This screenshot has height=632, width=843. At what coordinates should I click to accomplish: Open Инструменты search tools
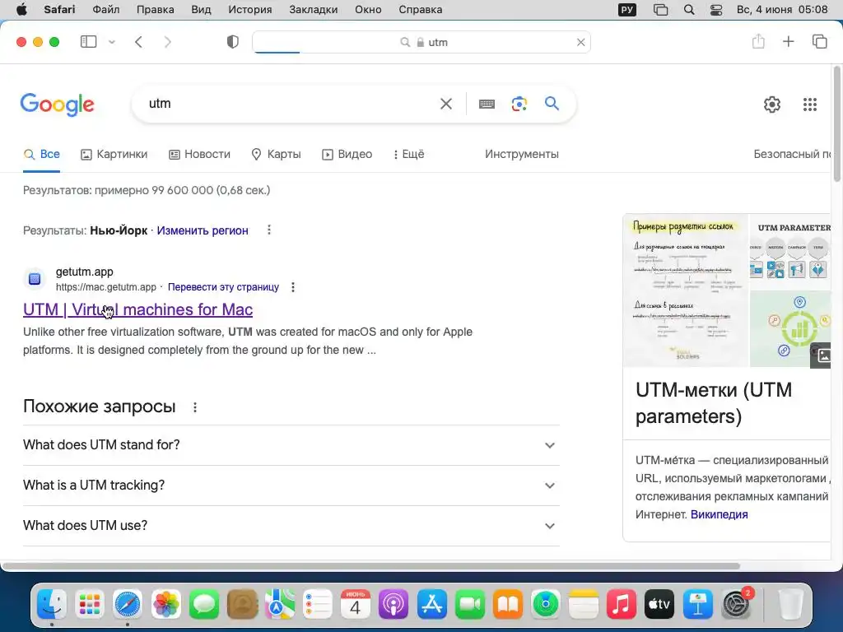[521, 154]
